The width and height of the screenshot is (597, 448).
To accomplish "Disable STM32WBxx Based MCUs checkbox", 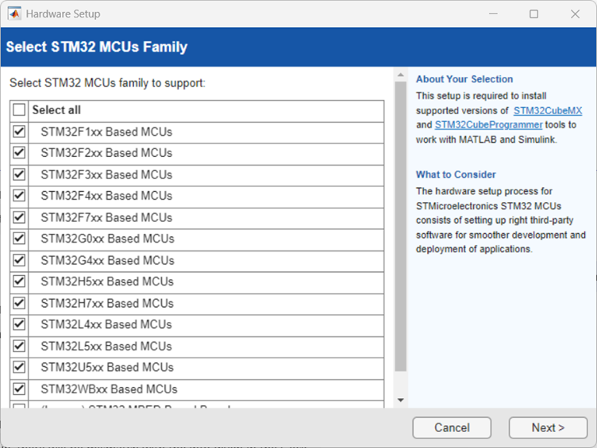I will pyautogui.click(x=19, y=389).
